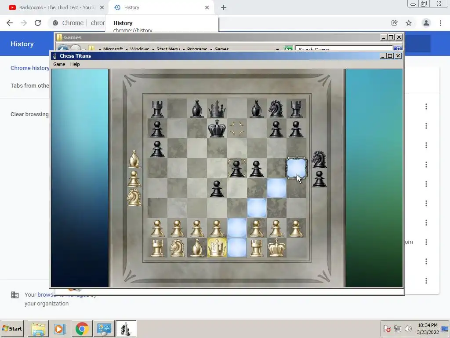This screenshot has width=450, height=338.
Task: Bookmark this page with the star
Action: point(409,23)
